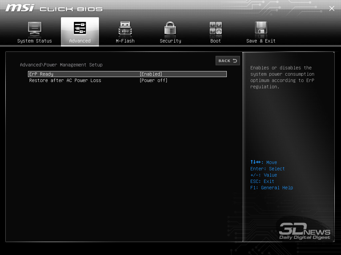Viewport: 341px width, 255px height.
Task: Open M-Flash via the USB drive icon
Action: pyautogui.click(x=125, y=29)
